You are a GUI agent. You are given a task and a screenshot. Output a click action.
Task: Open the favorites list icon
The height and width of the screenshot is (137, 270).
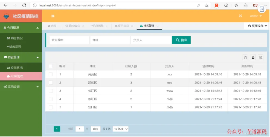[x=236, y=5]
